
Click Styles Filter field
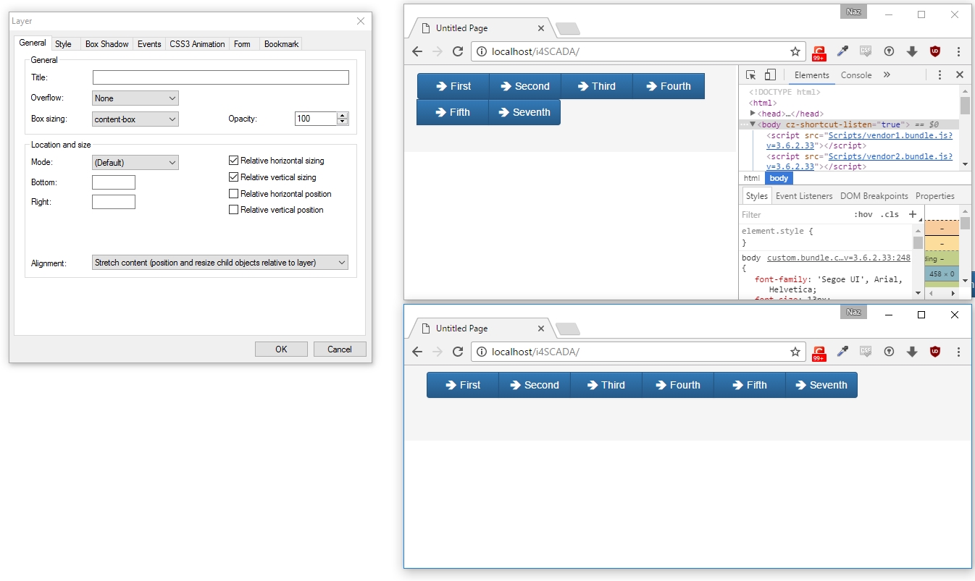coord(793,214)
